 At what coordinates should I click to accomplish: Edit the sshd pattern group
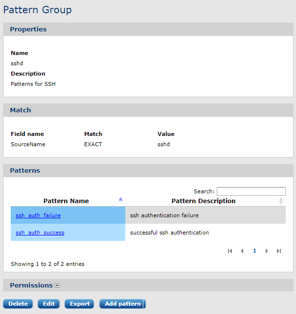click(49, 304)
